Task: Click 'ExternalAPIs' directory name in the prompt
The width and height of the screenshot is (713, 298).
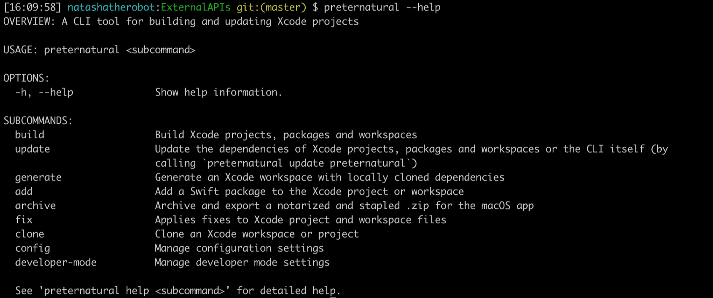Action: [196, 8]
